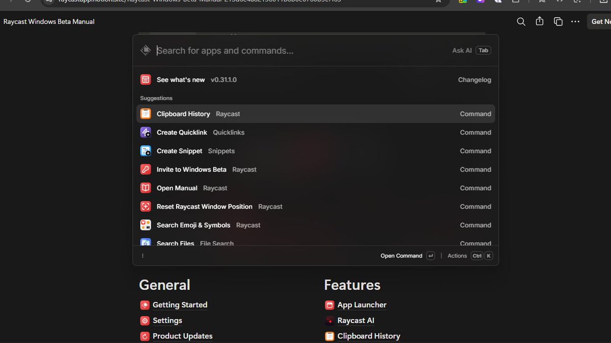
Task: Click the Changelog label
Action: 475,80
